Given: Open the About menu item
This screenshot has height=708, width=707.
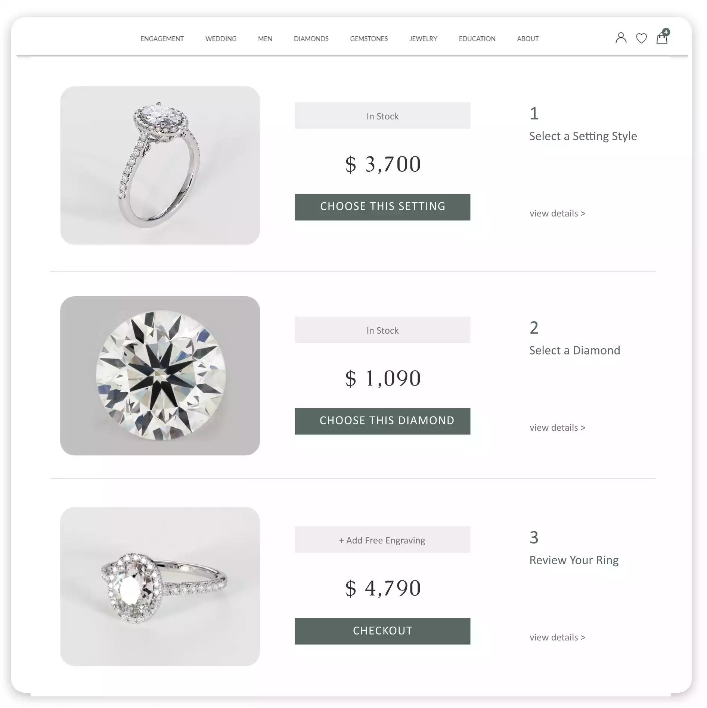Looking at the screenshot, I should pos(528,39).
